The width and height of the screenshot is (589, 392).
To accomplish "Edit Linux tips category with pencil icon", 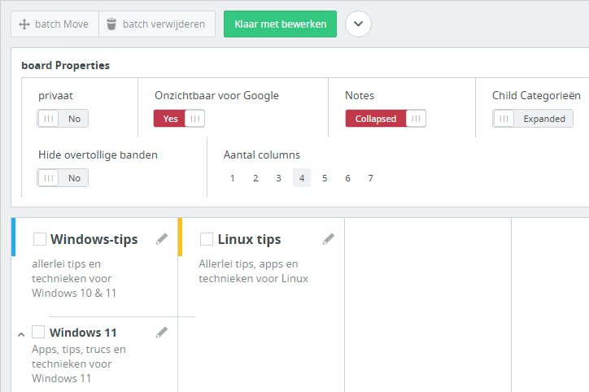I will pos(329,239).
